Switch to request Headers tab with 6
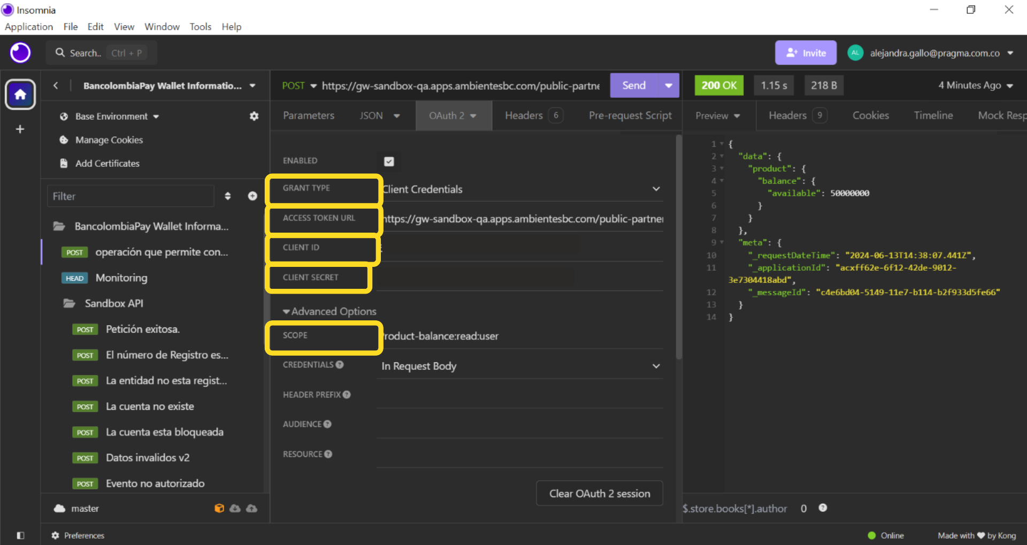Viewport: 1027px width, 545px height. pyautogui.click(x=533, y=116)
